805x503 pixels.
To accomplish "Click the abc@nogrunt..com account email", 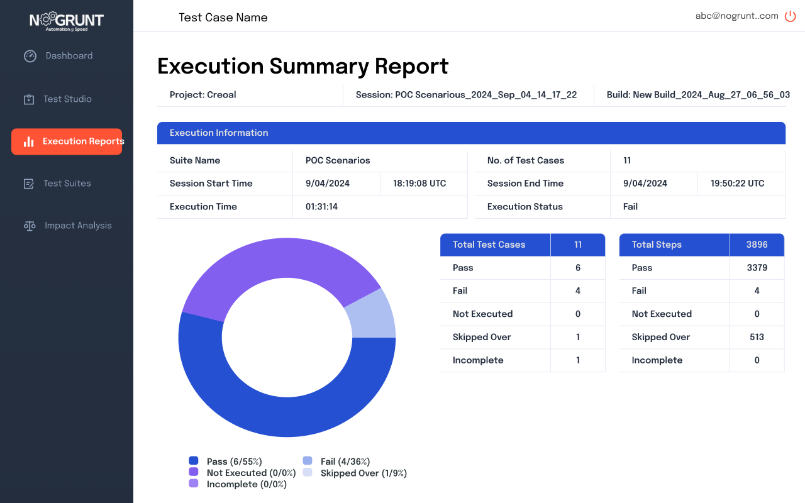I will click(736, 16).
